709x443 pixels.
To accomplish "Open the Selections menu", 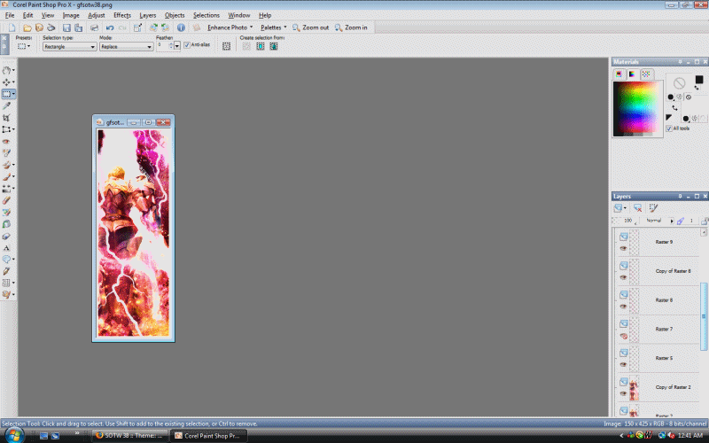I will pyautogui.click(x=206, y=15).
